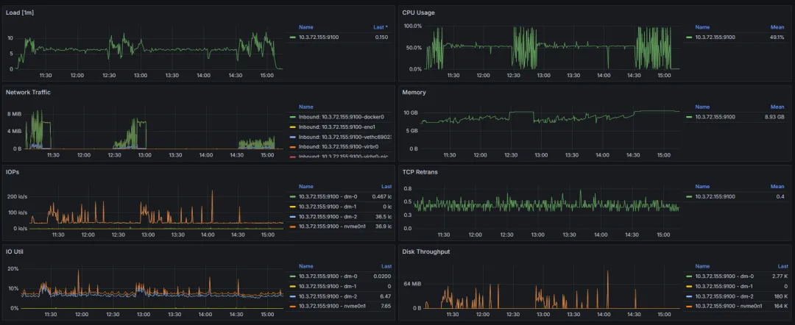Click green swatch beside Memory legend series
This screenshot has height=325, width=795.
click(x=689, y=117)
